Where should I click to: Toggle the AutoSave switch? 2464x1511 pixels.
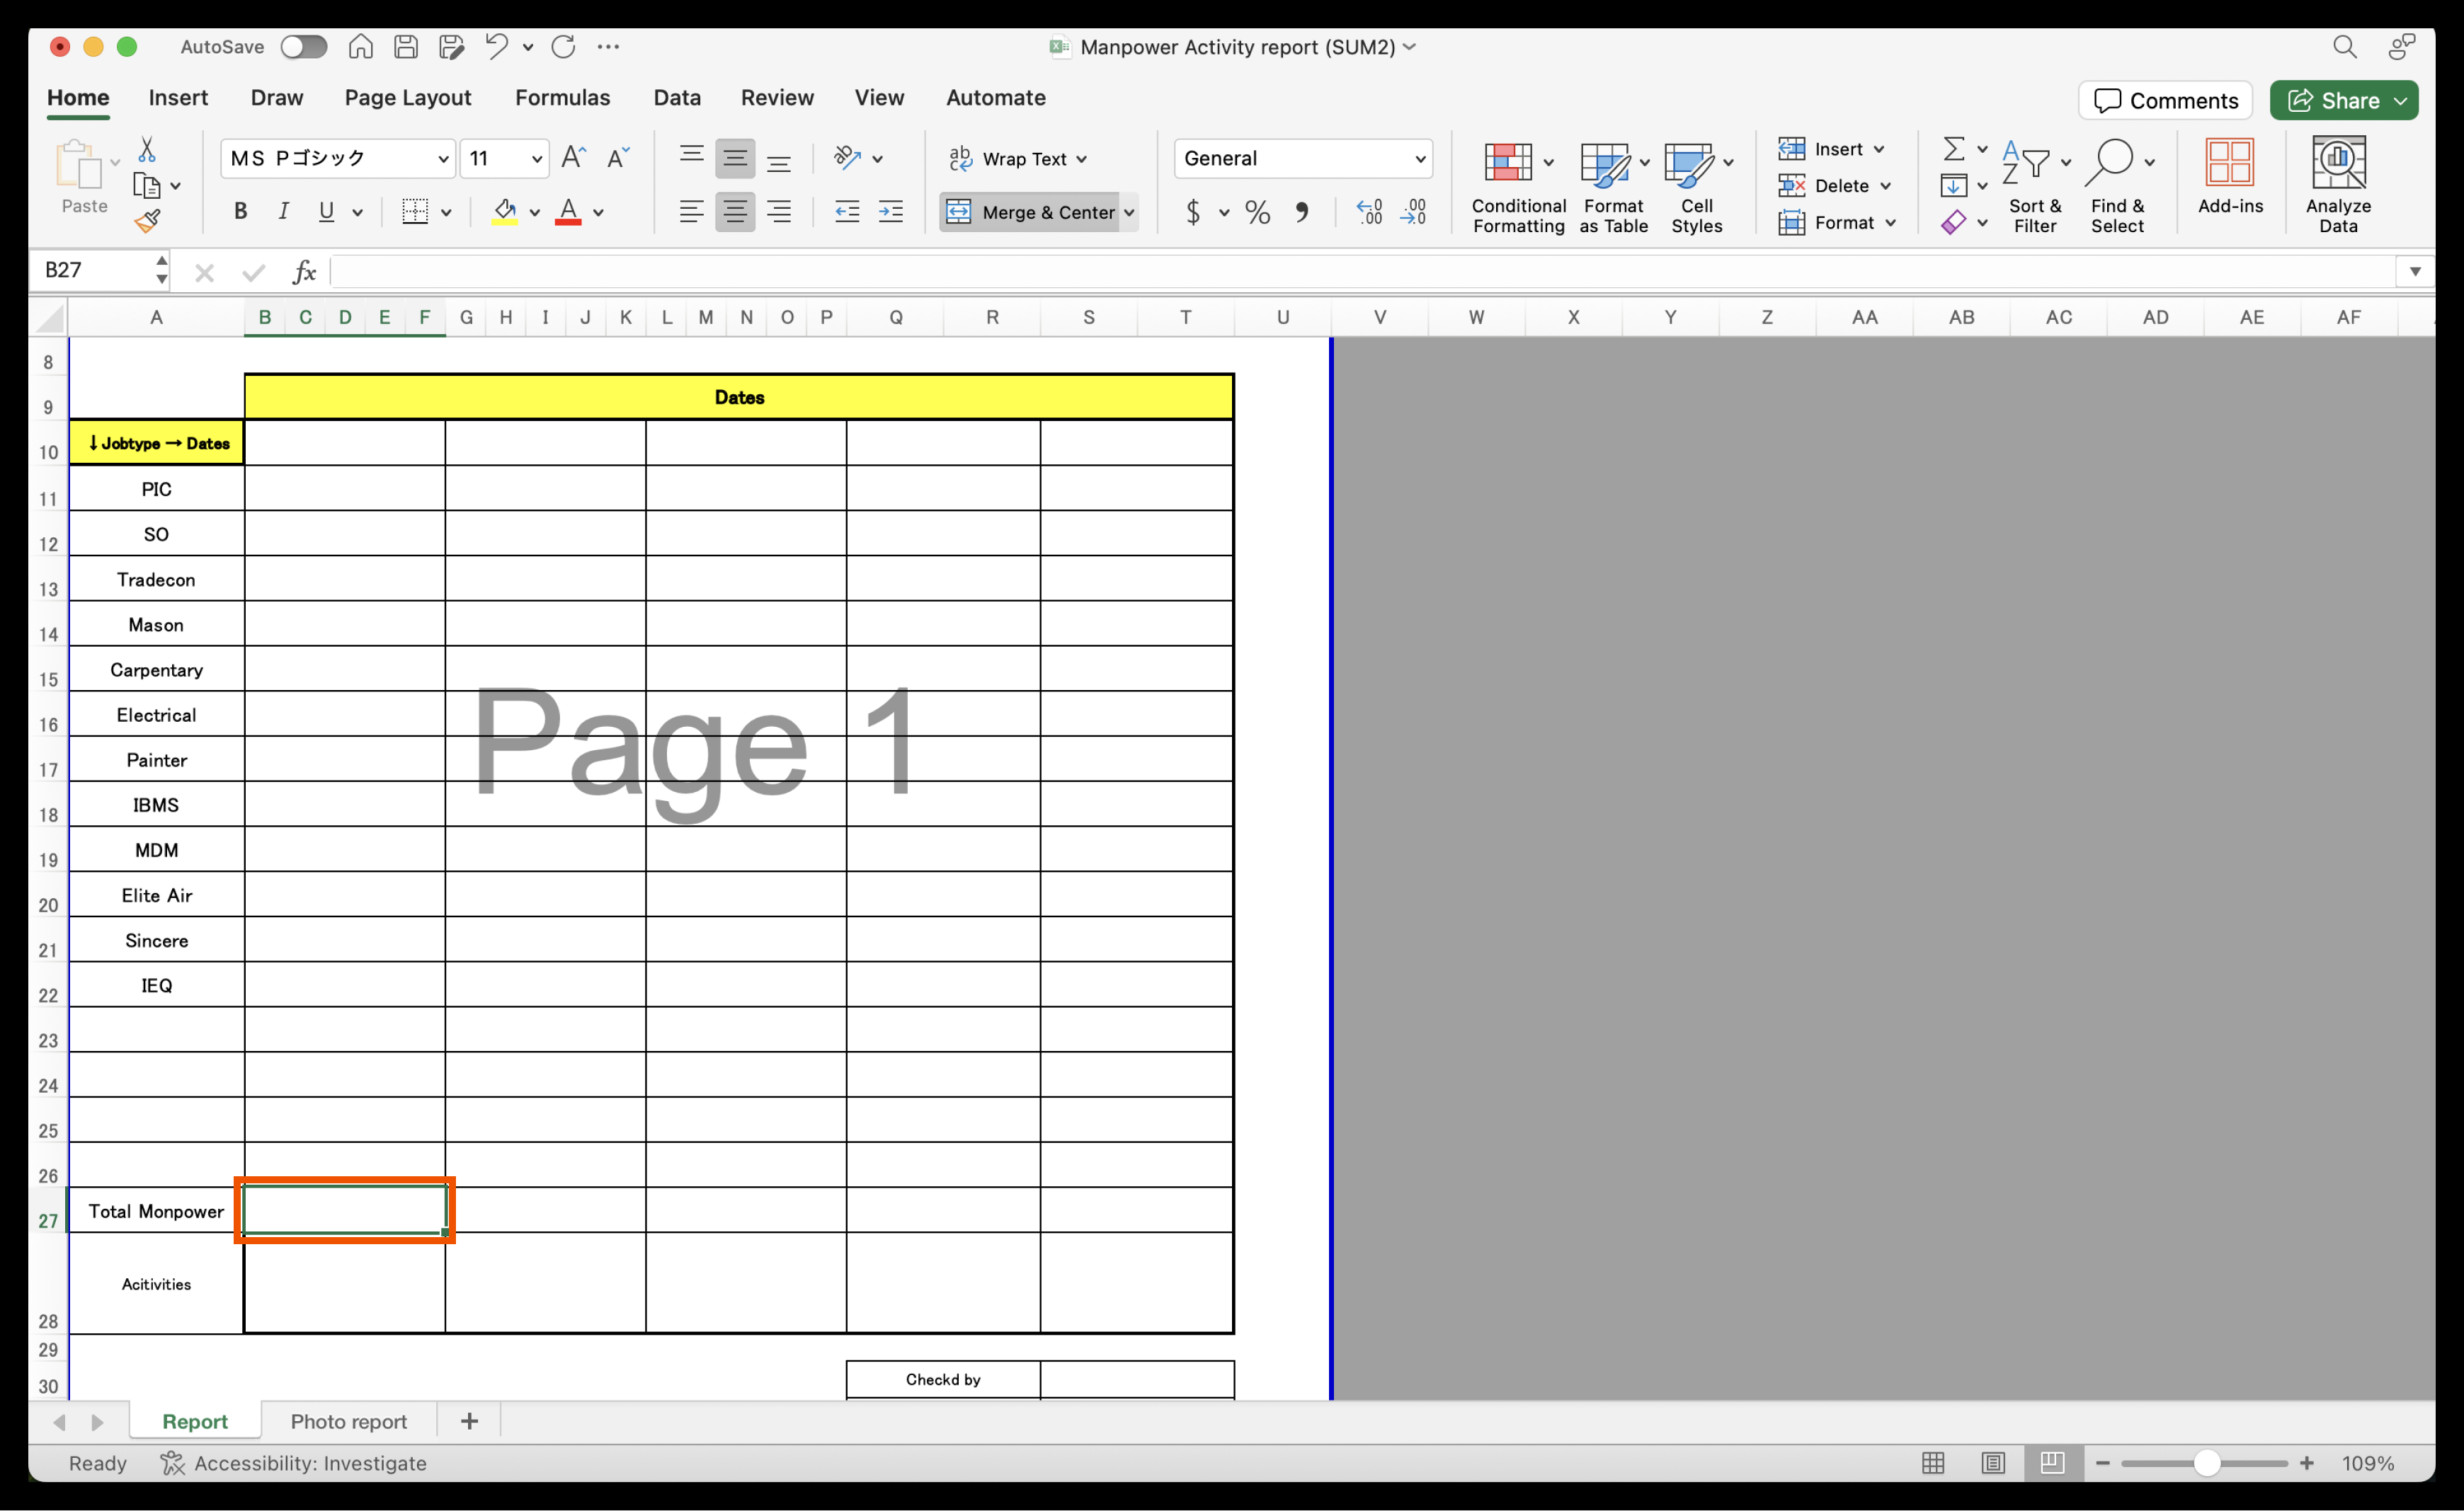pos(303,46)
